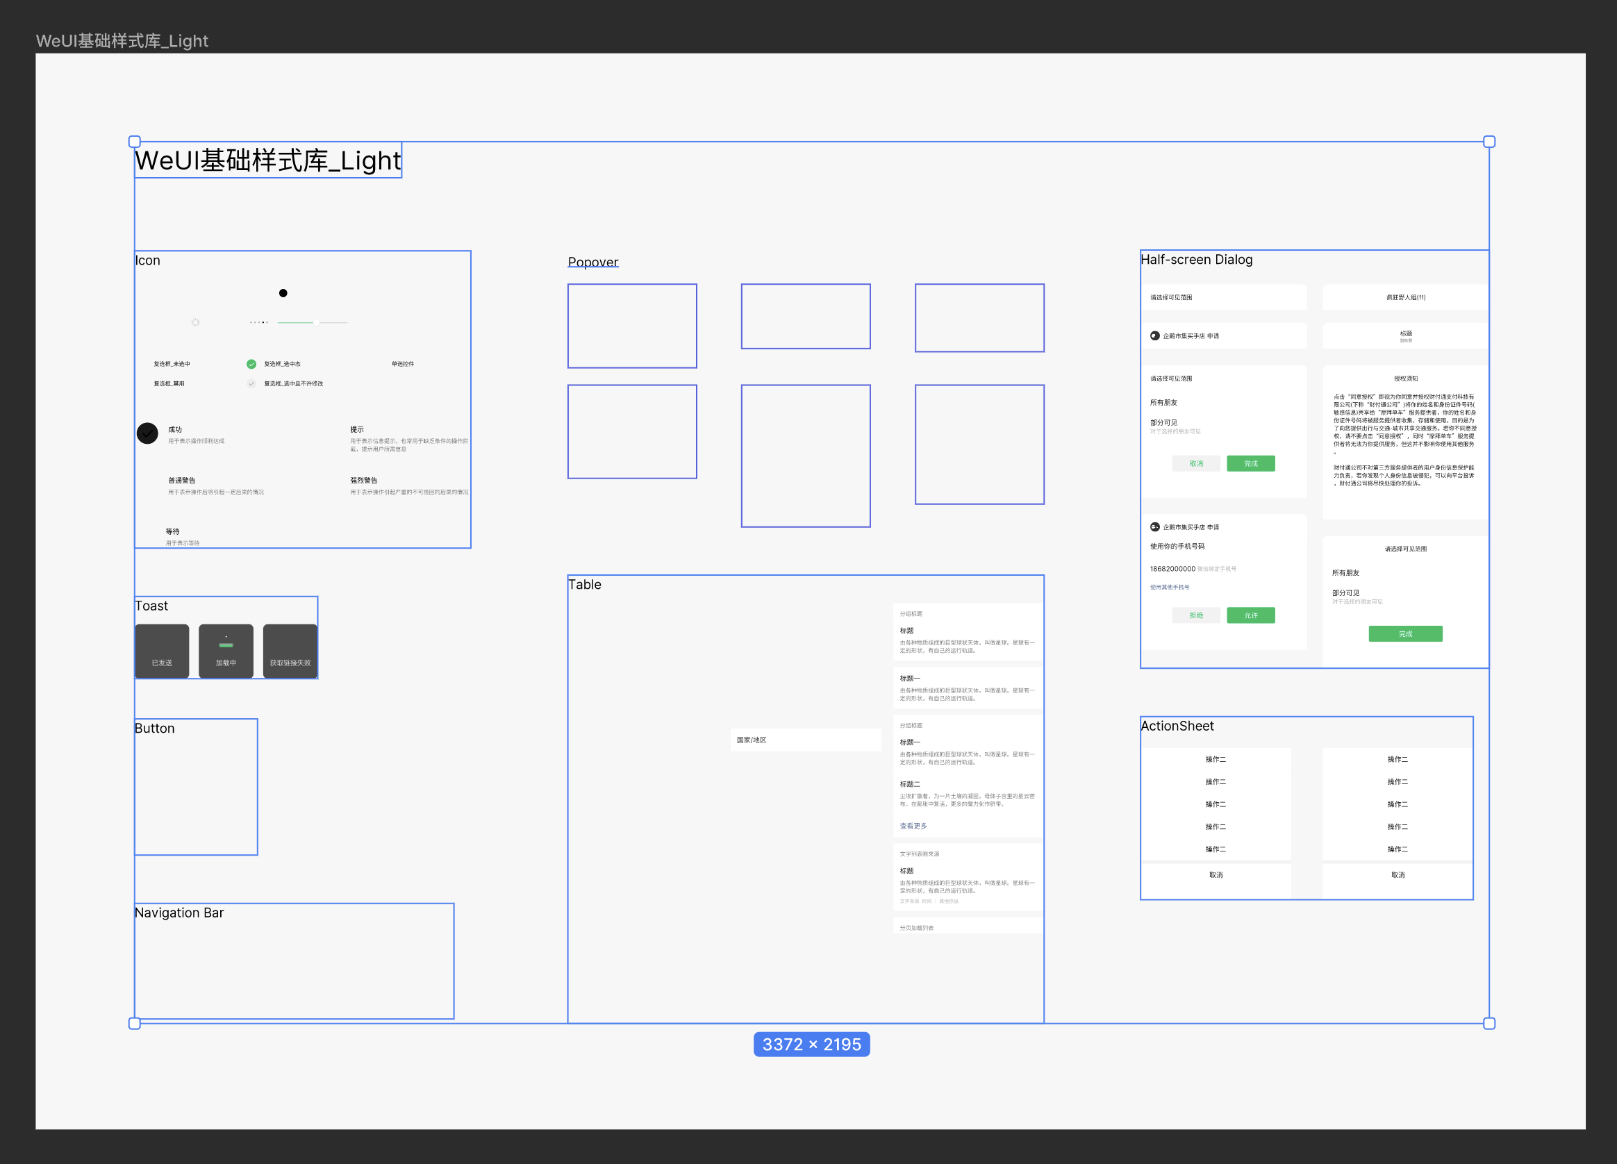This screenshot has height=1164, width=1617.
Task: Toggle green checkbox beside 复选框_选中态
Action: (x=251, y=363)
